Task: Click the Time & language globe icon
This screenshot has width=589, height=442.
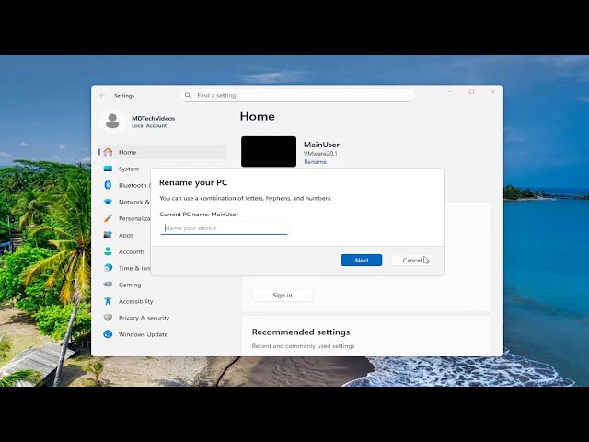Action: click(x=108, y=268)
